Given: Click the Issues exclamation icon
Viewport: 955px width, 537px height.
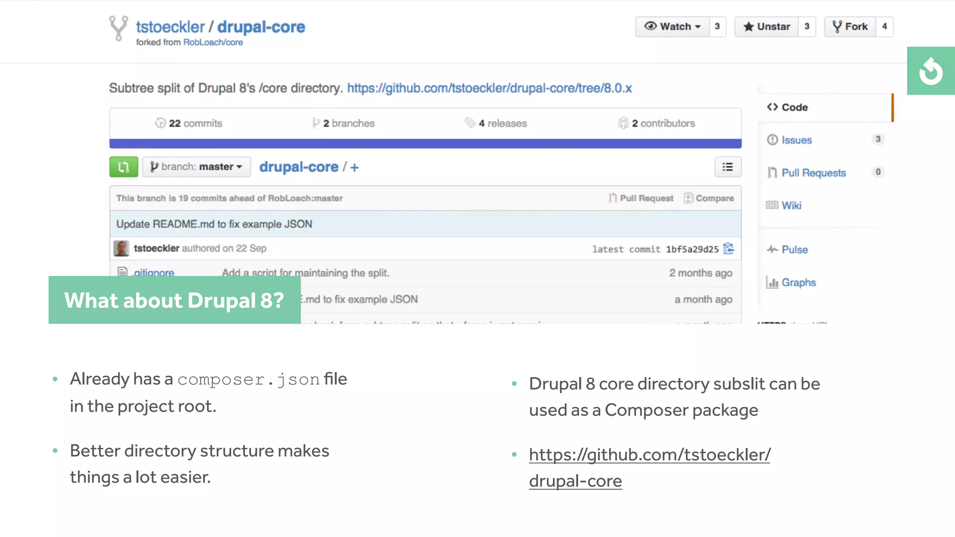Looking at the screenshot, I should [x=772, y=140].
